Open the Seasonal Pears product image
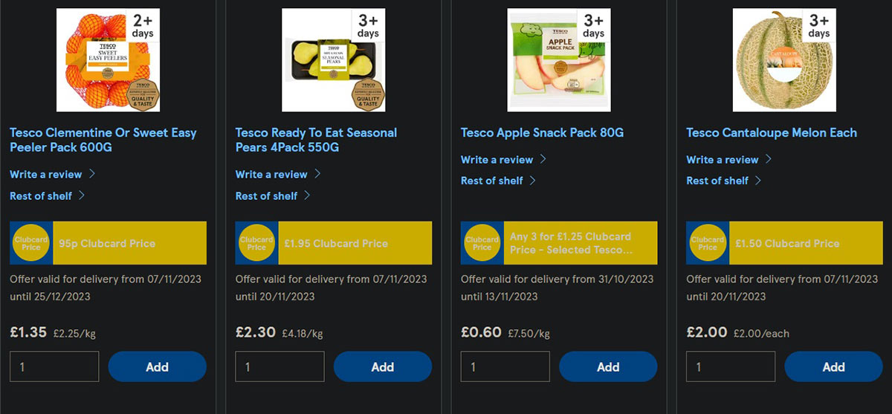The height and width of the screenshot is (414, 892). pos(333,60)
